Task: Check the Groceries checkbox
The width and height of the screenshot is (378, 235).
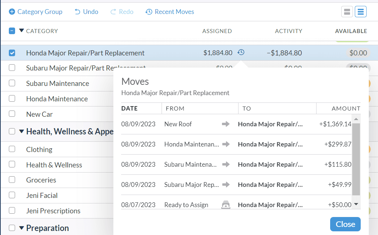Action: 12,180
